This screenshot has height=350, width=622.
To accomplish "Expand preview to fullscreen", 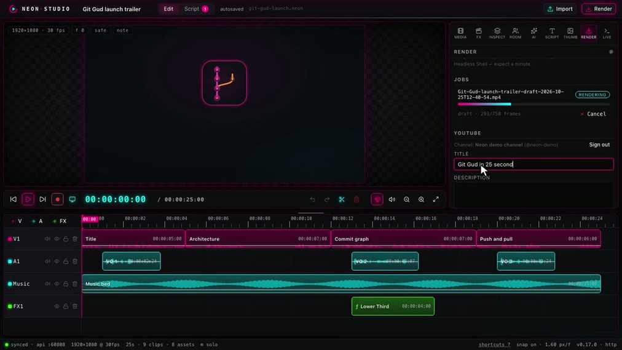I will click(x=436, y=199).
